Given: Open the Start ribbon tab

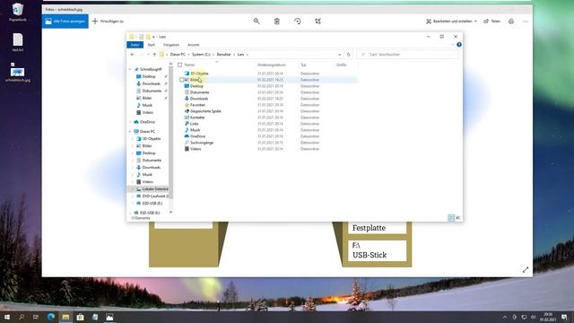Looking at the screenshot, I should pyautogui.click(x=152, y=45).
